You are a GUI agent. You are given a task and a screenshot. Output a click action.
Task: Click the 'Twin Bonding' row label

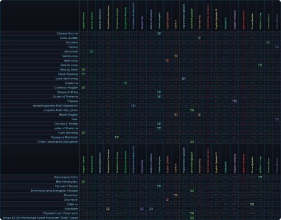tap(68, 133)
